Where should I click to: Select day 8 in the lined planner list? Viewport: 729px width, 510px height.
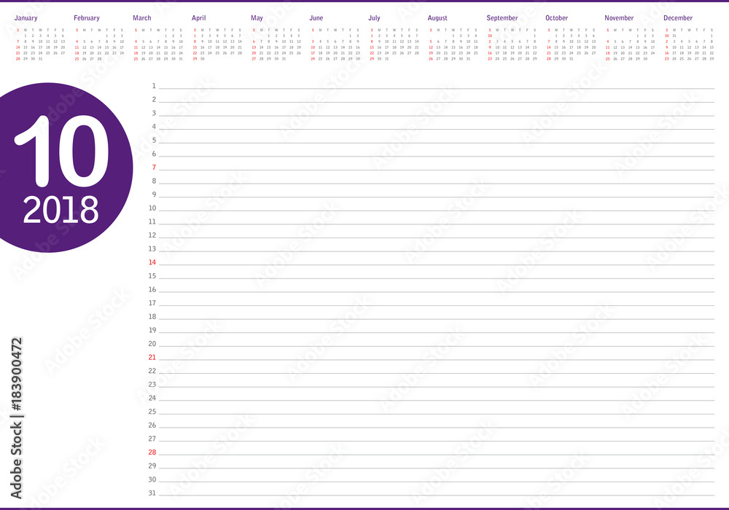(x=154, y=181)
